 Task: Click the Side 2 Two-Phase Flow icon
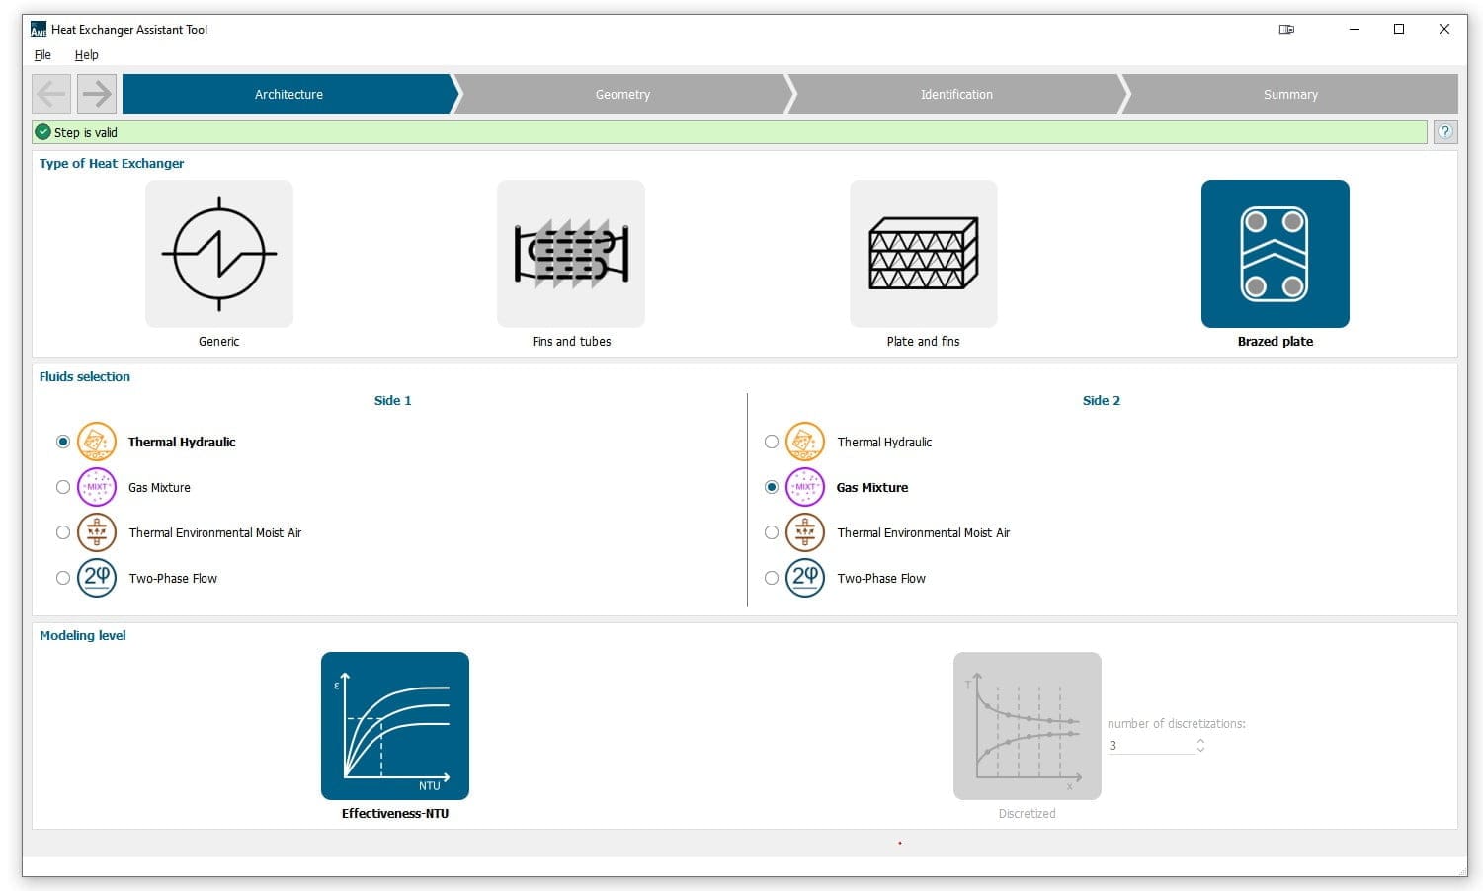tap(805, 578)
